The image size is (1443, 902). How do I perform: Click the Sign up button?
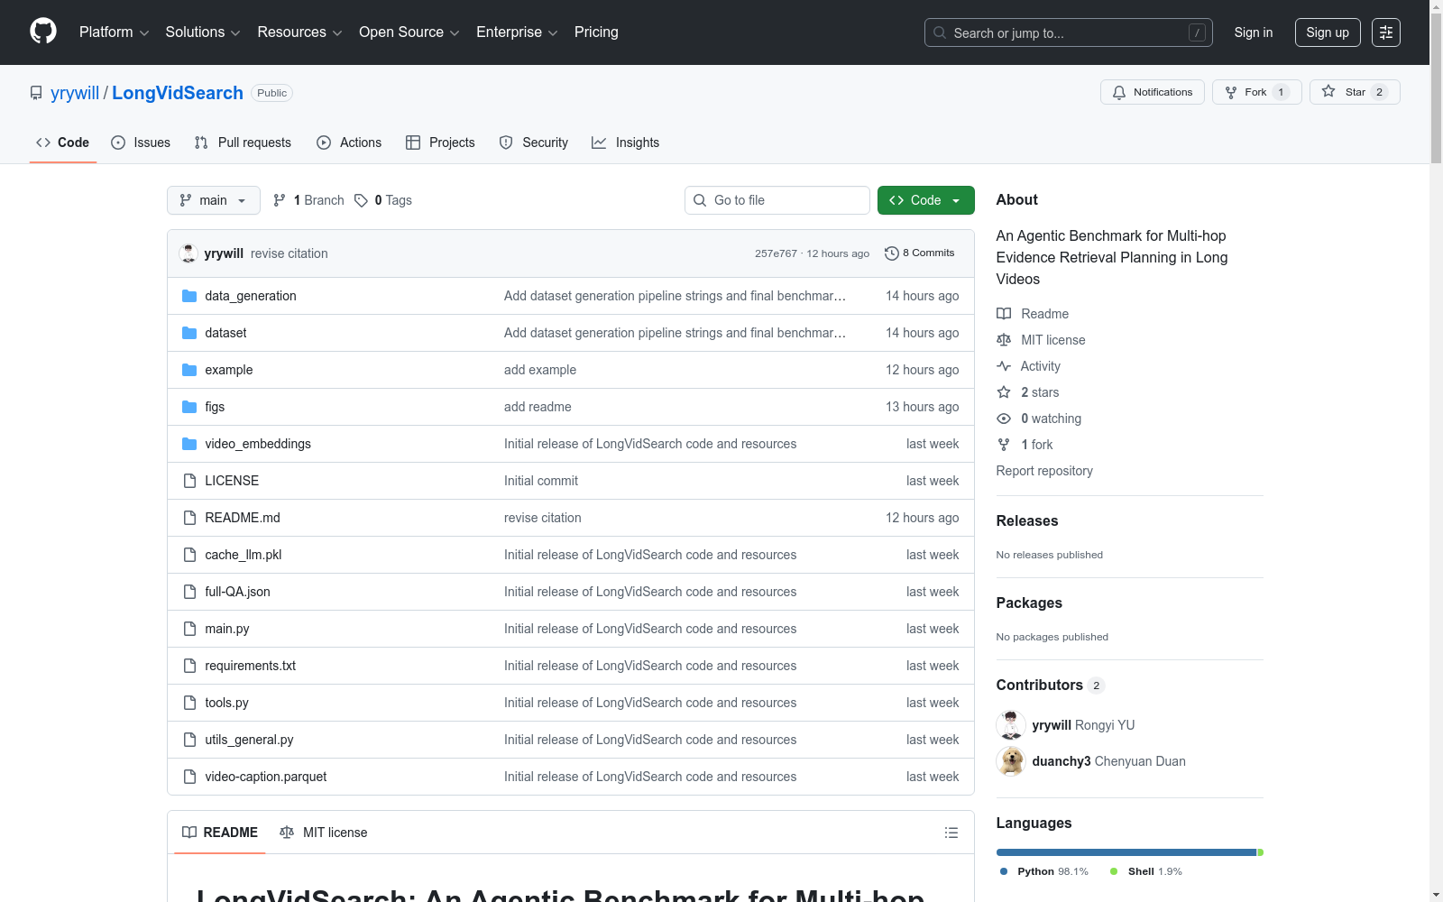tap(1328, 32)
